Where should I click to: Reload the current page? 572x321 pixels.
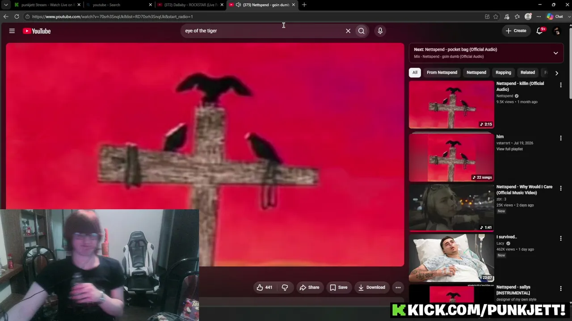click(17, 16)
